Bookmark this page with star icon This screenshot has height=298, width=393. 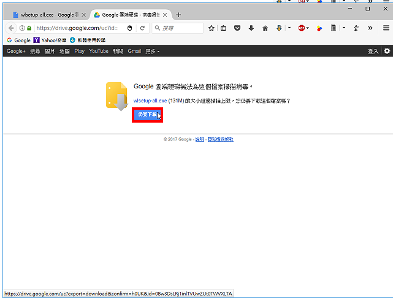[212, 28]
